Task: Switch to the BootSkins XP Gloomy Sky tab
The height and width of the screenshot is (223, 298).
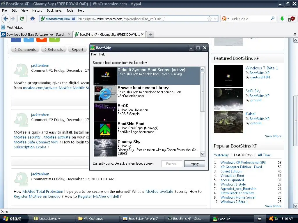Action: click(x=109, y=34)
